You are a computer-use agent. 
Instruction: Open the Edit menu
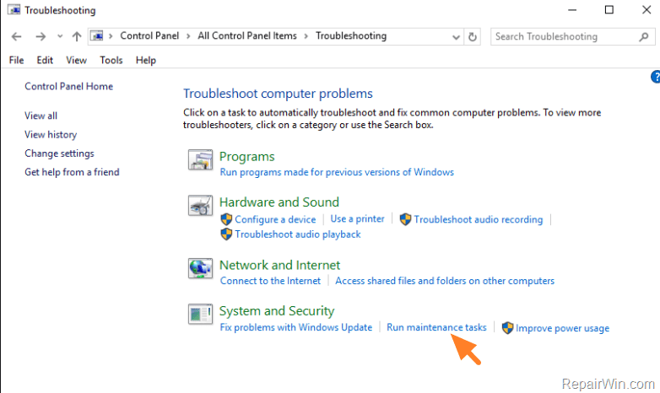click(45, 60)
